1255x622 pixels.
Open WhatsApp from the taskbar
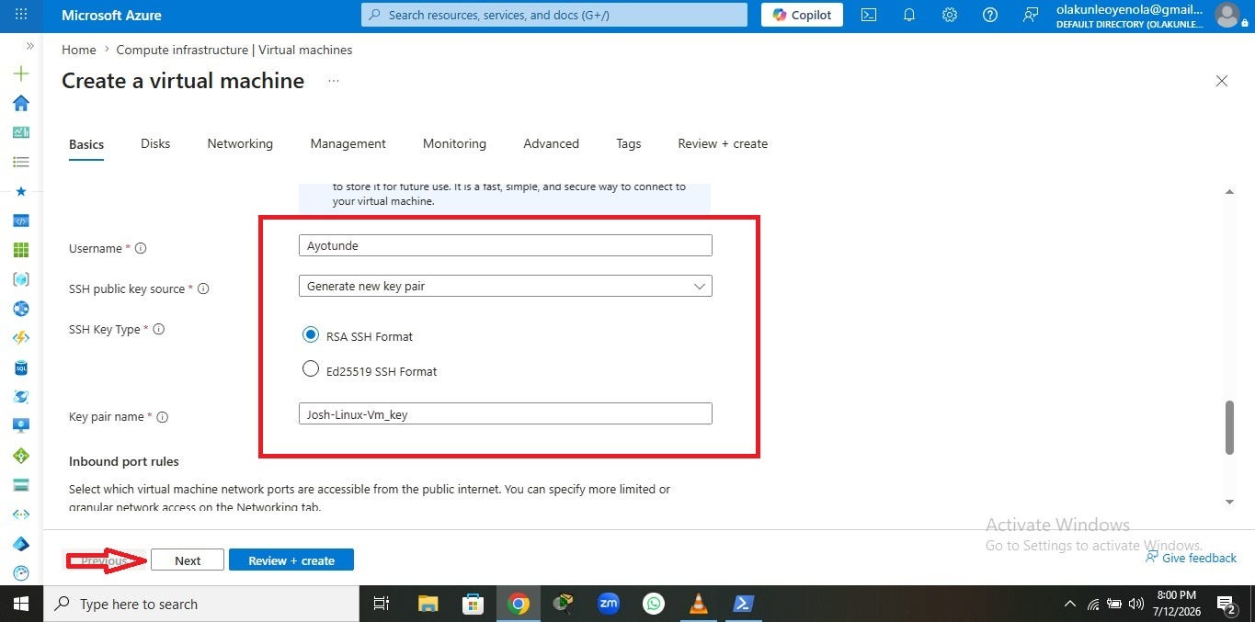654,604
